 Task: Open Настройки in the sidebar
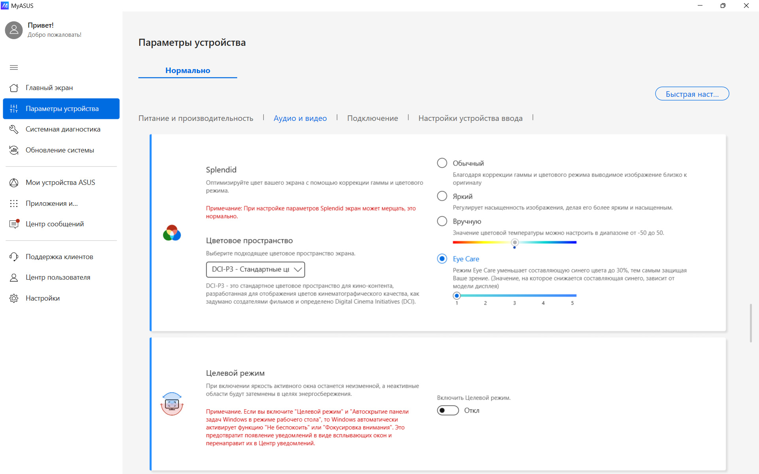pos(61,298)
